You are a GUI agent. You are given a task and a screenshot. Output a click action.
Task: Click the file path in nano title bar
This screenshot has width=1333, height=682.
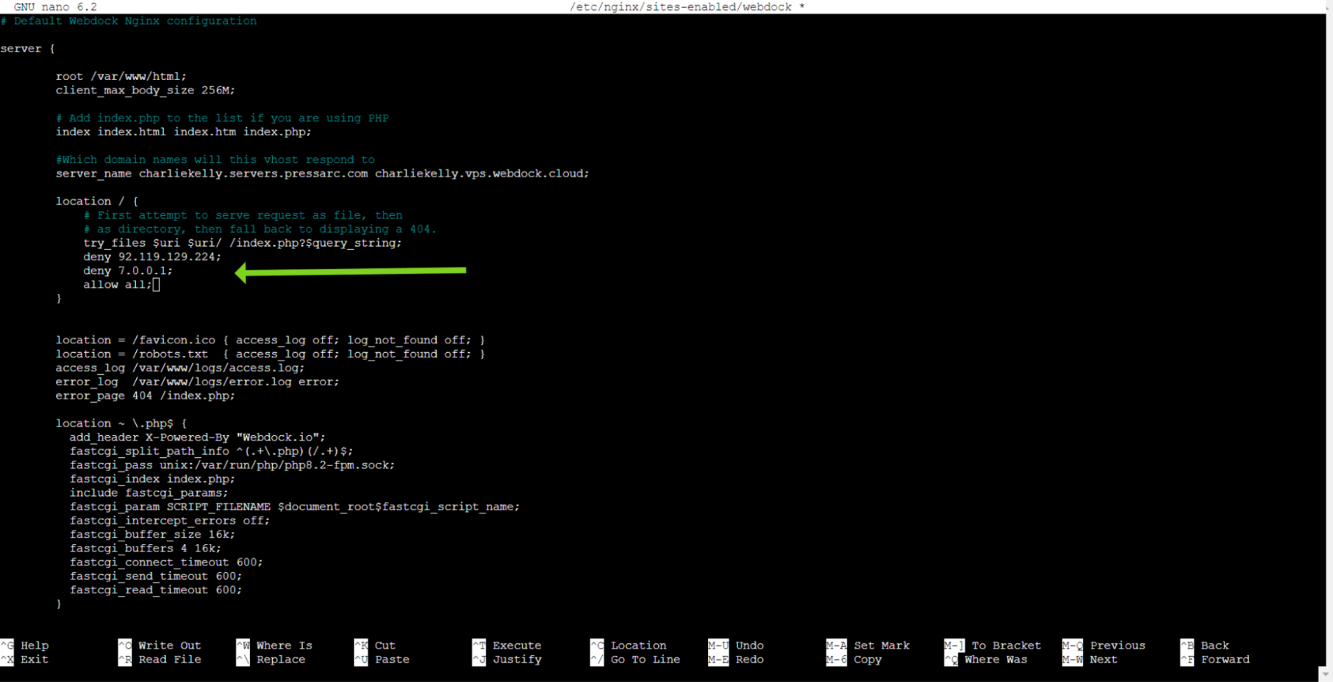[x=680, y=7]
